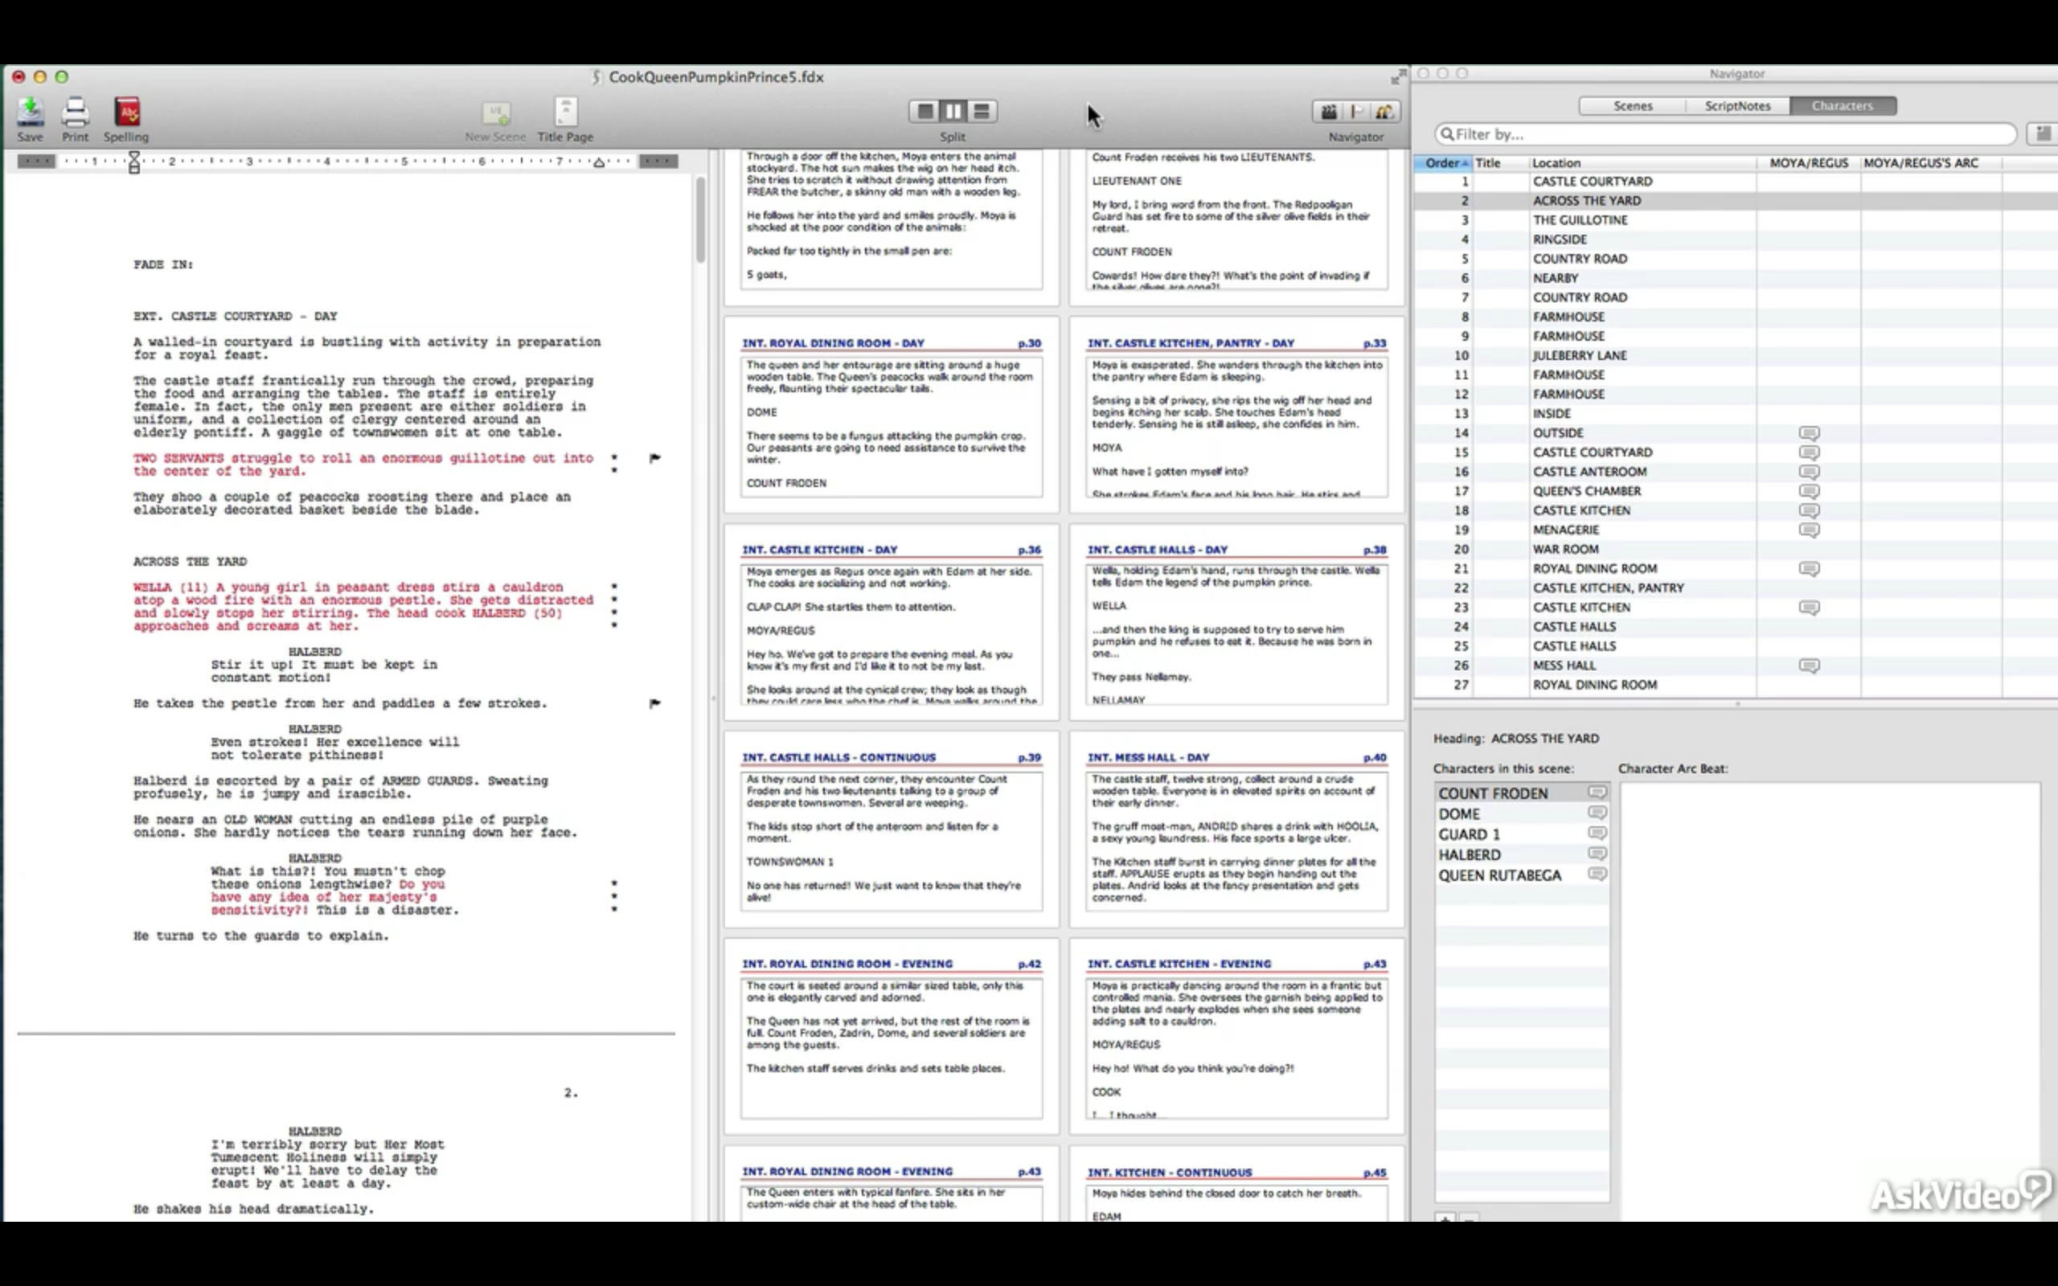
Task: Select the Scenes clapperboard icon in Navigator group
Action: click(1327, 112)
